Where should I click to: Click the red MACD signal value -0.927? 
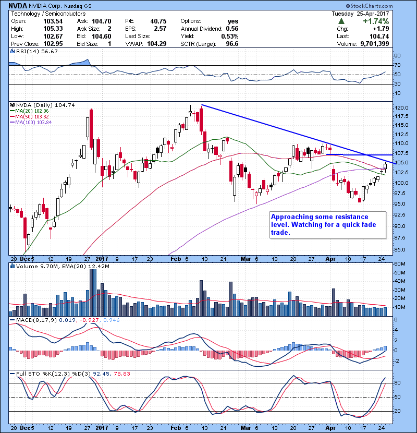(90, 320)
